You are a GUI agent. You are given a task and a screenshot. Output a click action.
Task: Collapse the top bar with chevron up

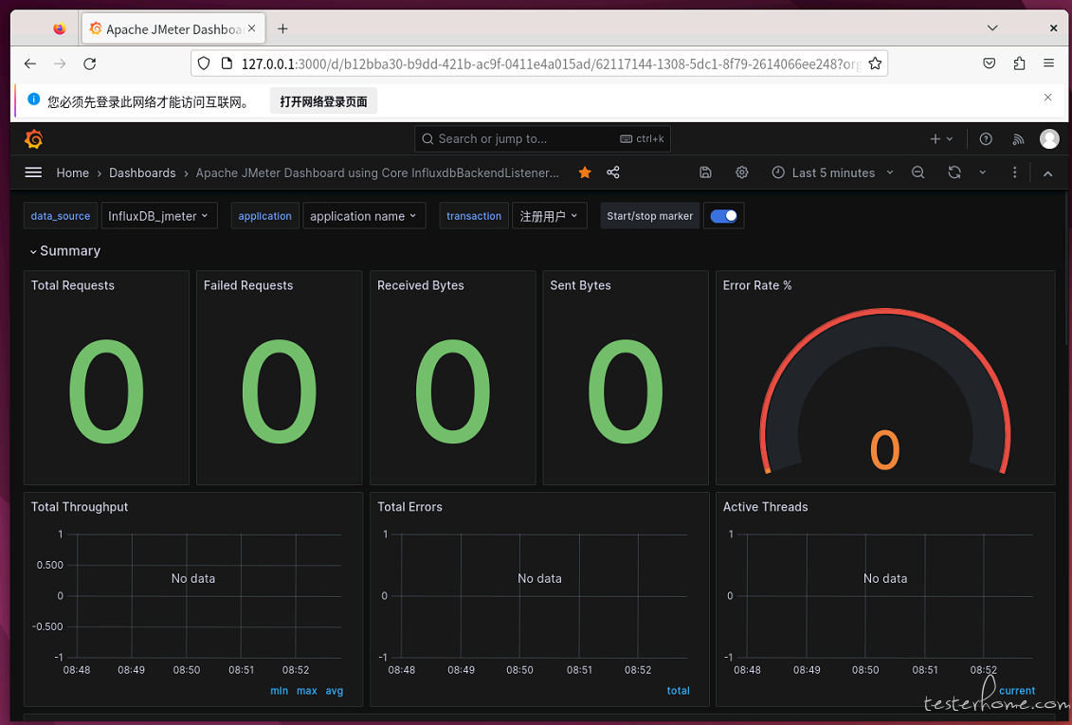pyautogui.click(x=1047, y=173)
